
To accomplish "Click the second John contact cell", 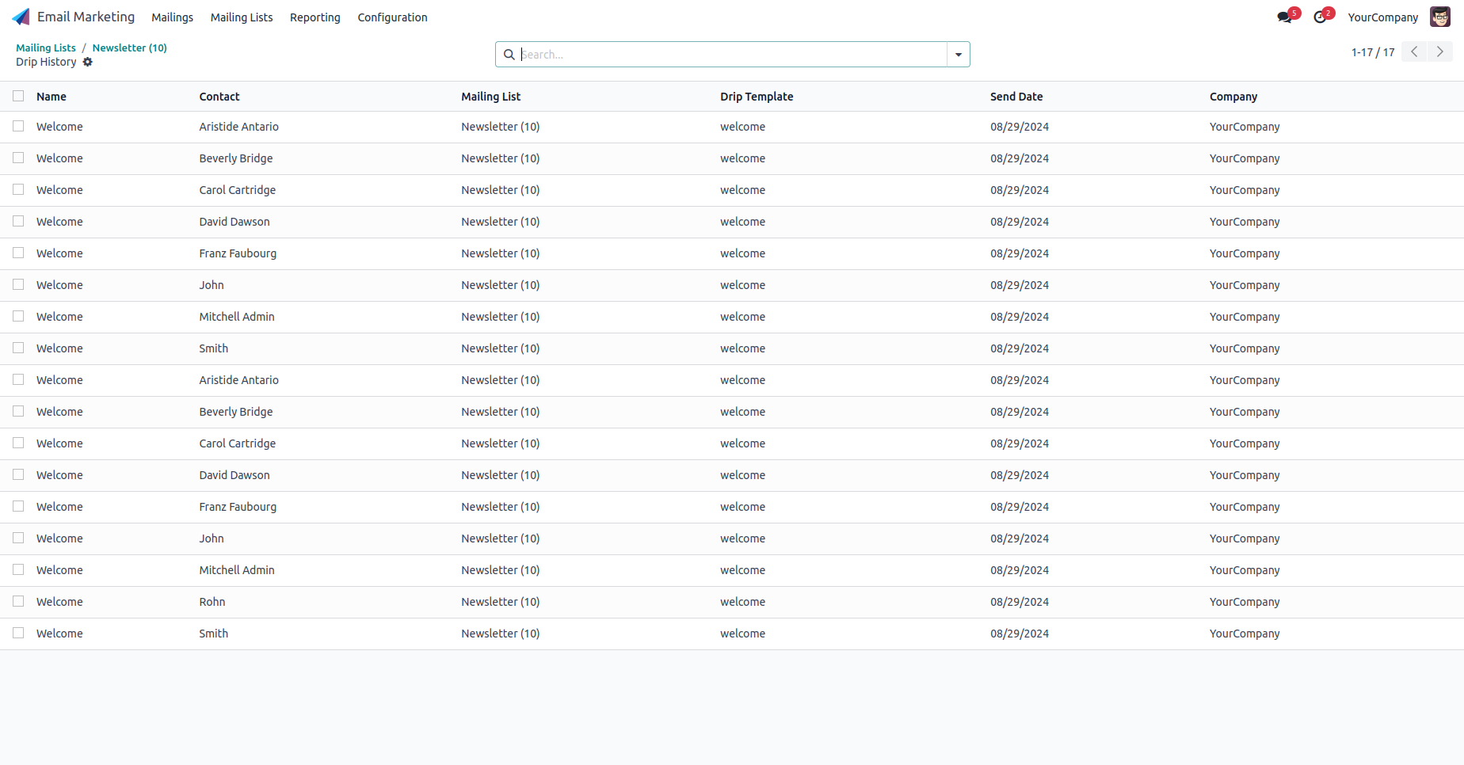I will [212, 539].
